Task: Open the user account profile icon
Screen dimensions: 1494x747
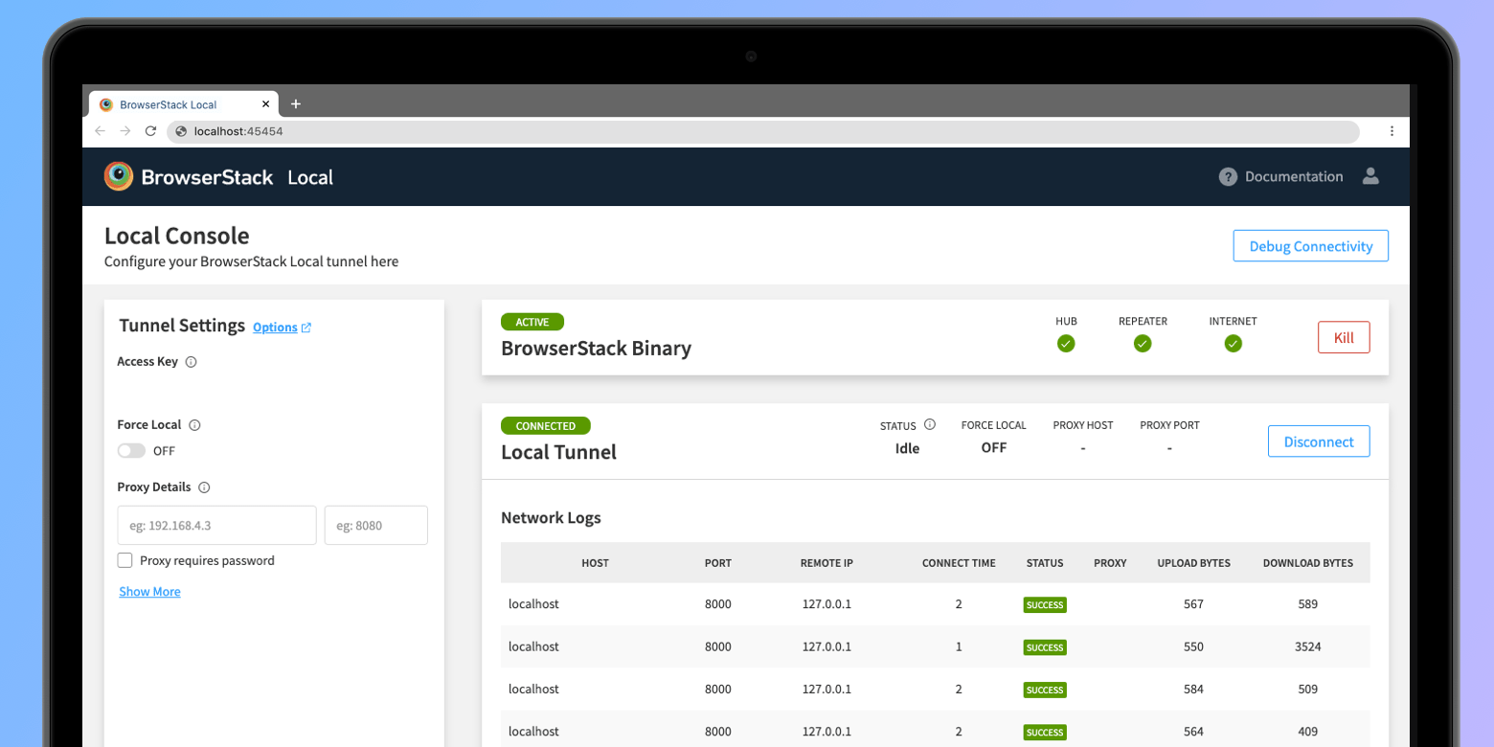Action: (1370, 176)
